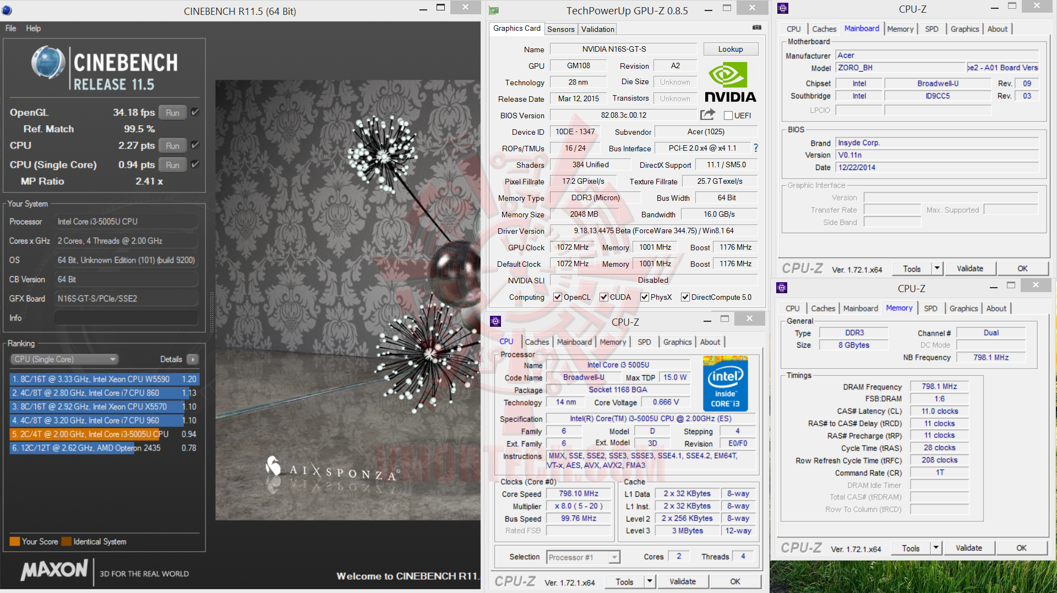
Task: Take a GPU-Z screenshot with the camera icon
Action: 757,28
